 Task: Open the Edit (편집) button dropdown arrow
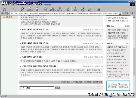94,9
